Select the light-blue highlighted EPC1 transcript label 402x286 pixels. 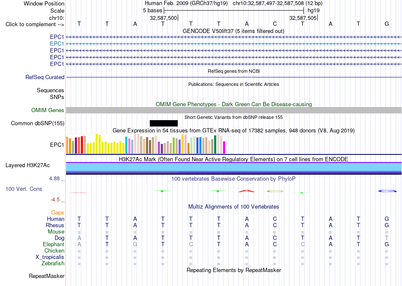click(57, 44)
